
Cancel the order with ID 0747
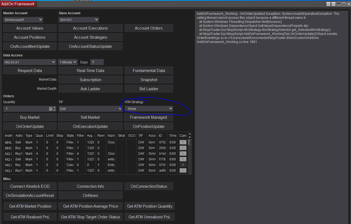coord(183,165)
